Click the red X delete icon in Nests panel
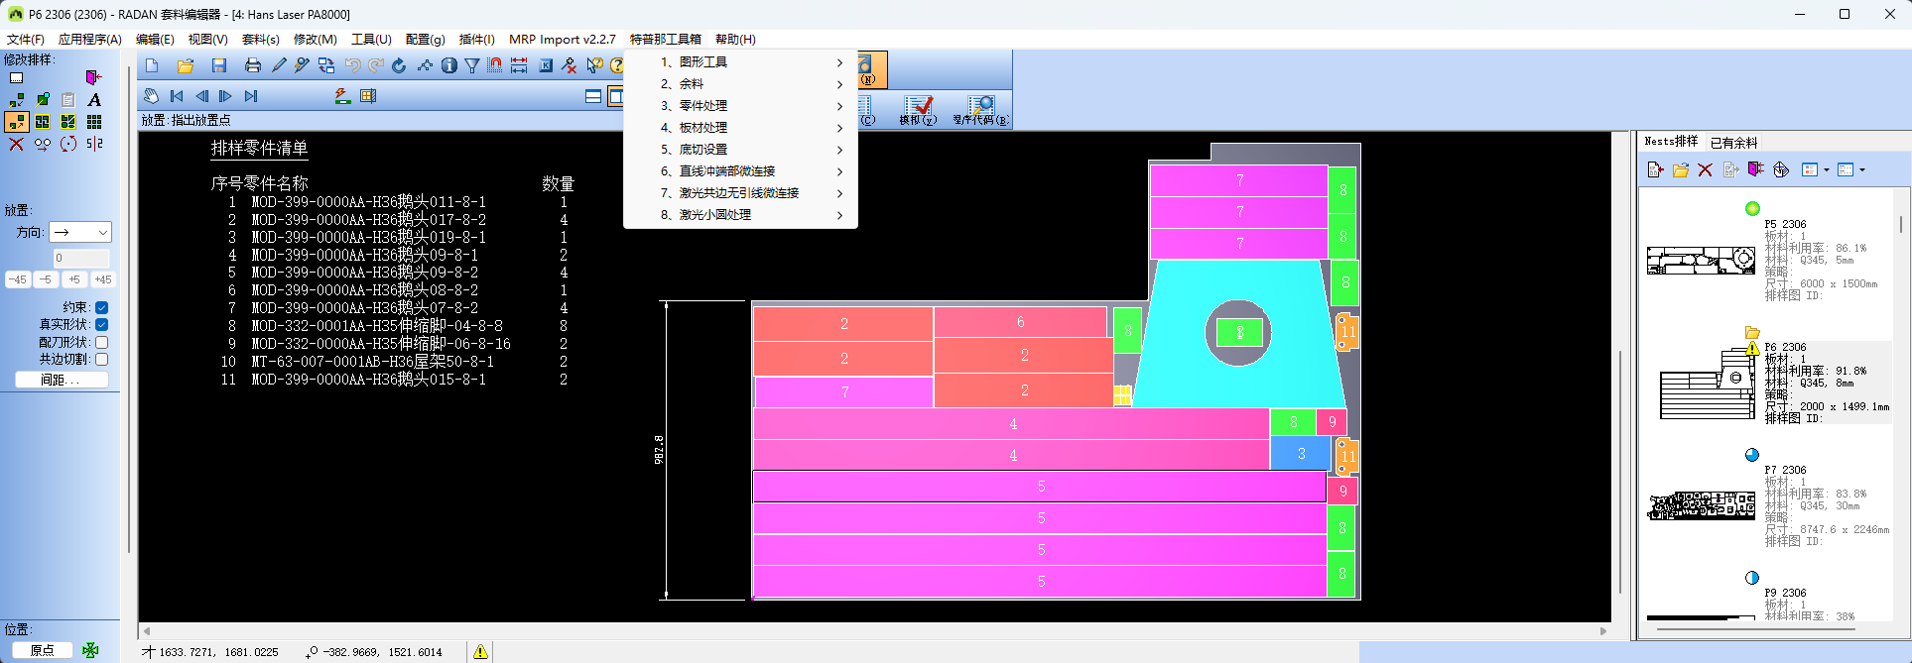This screenshot has width=1912, height=663. click(x=1706, y=170)
